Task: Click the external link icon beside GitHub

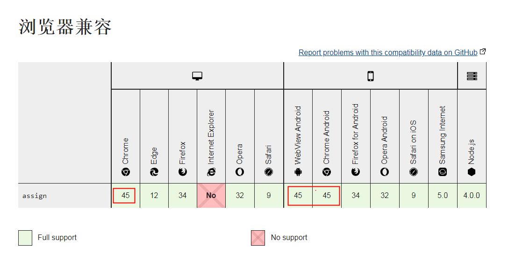Action: (x=483, y=52)
